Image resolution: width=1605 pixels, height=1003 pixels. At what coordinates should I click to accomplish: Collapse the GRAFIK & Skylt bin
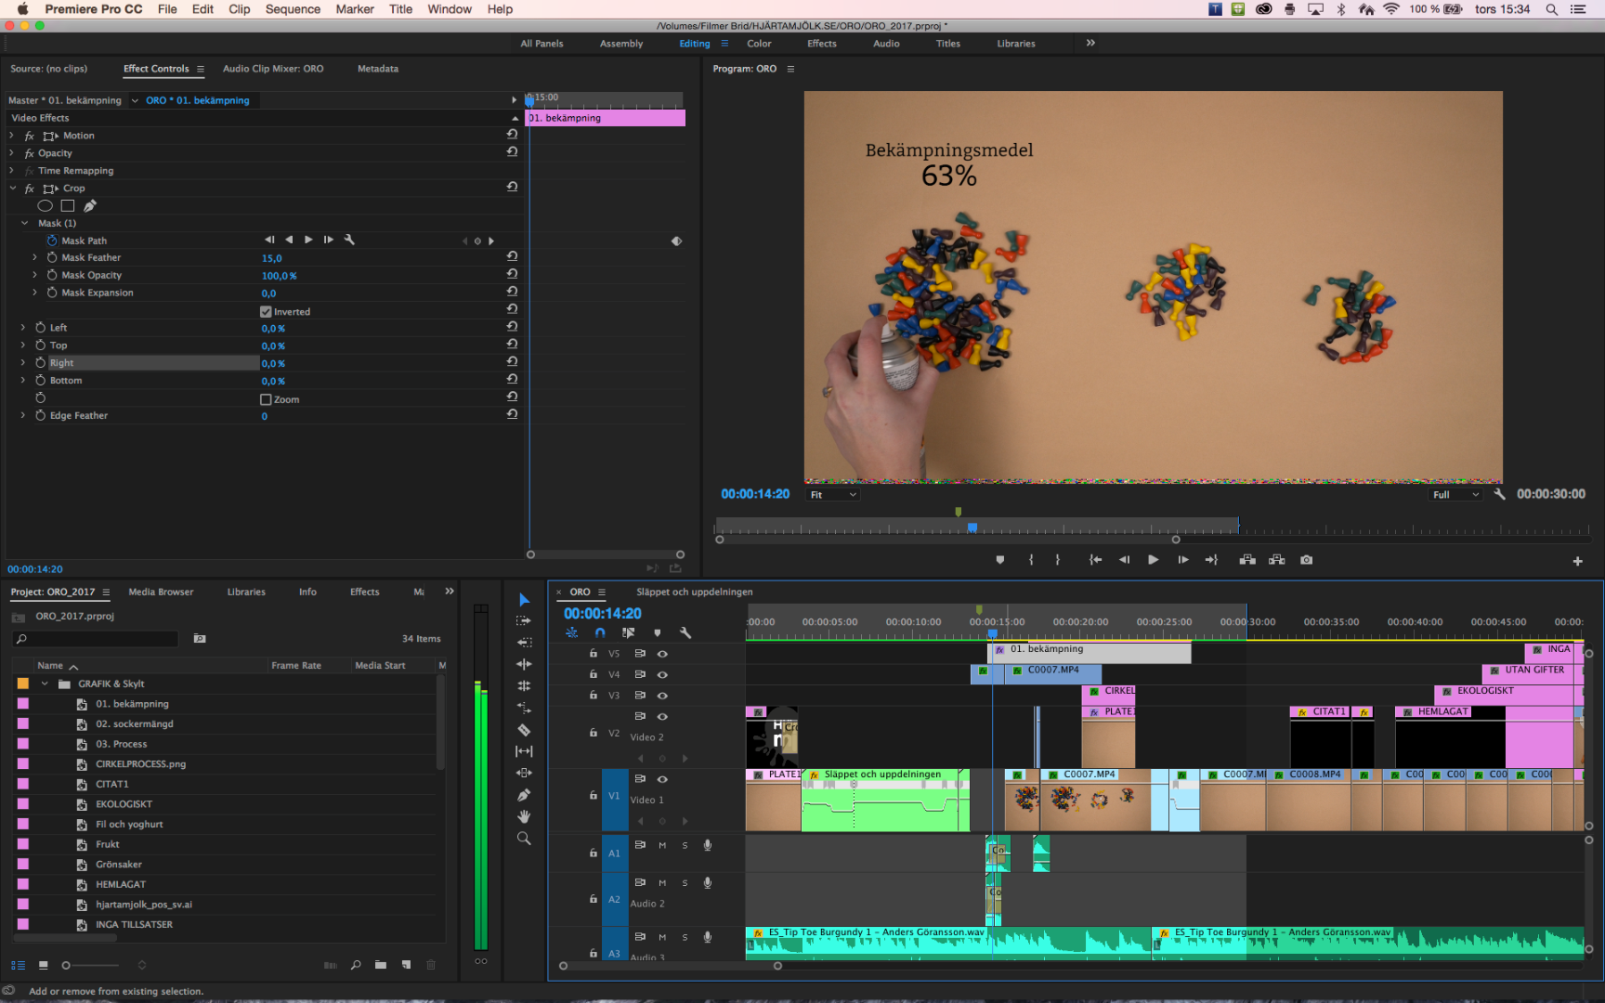pyautogui.click(x=45, y=684)
